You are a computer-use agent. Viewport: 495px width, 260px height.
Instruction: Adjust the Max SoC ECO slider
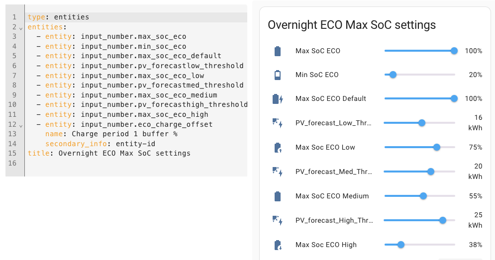click(x=454, y=51)
